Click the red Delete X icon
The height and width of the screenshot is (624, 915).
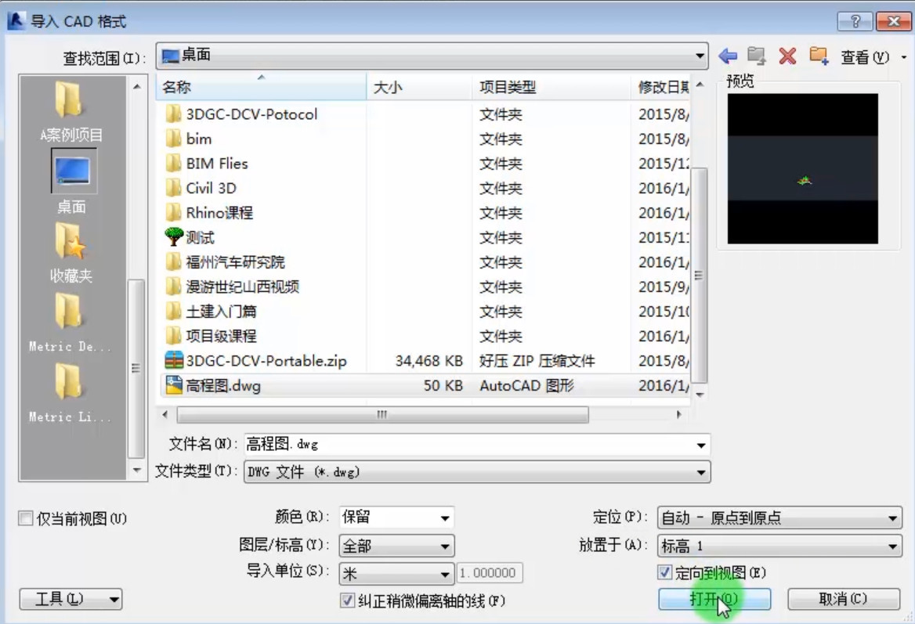point(787,56)
